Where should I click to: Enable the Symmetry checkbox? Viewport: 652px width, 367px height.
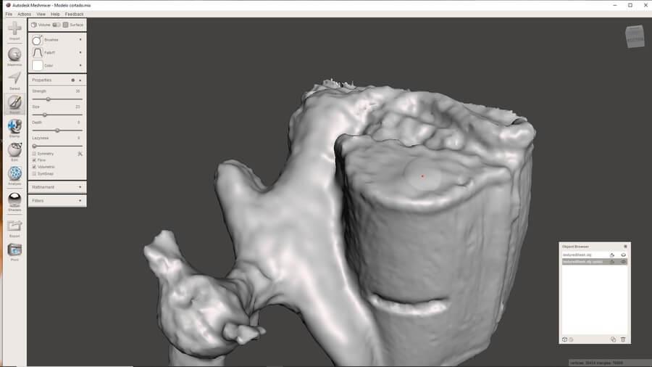34,154
